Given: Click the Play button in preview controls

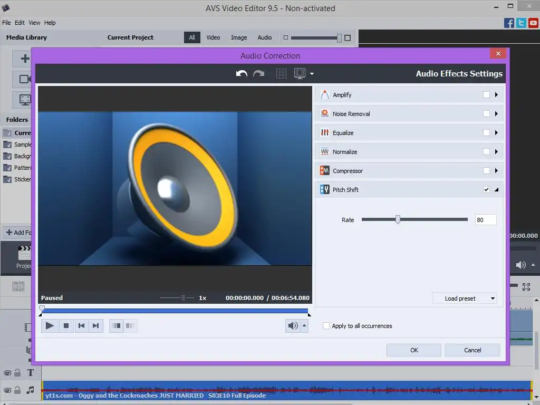Looking at the screenshot, I should click(50, 325).
